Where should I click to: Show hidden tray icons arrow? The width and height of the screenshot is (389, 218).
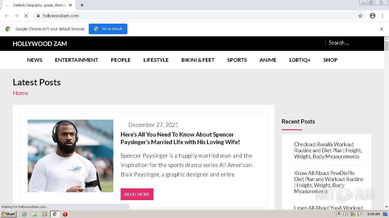click(x=339, y=214)
